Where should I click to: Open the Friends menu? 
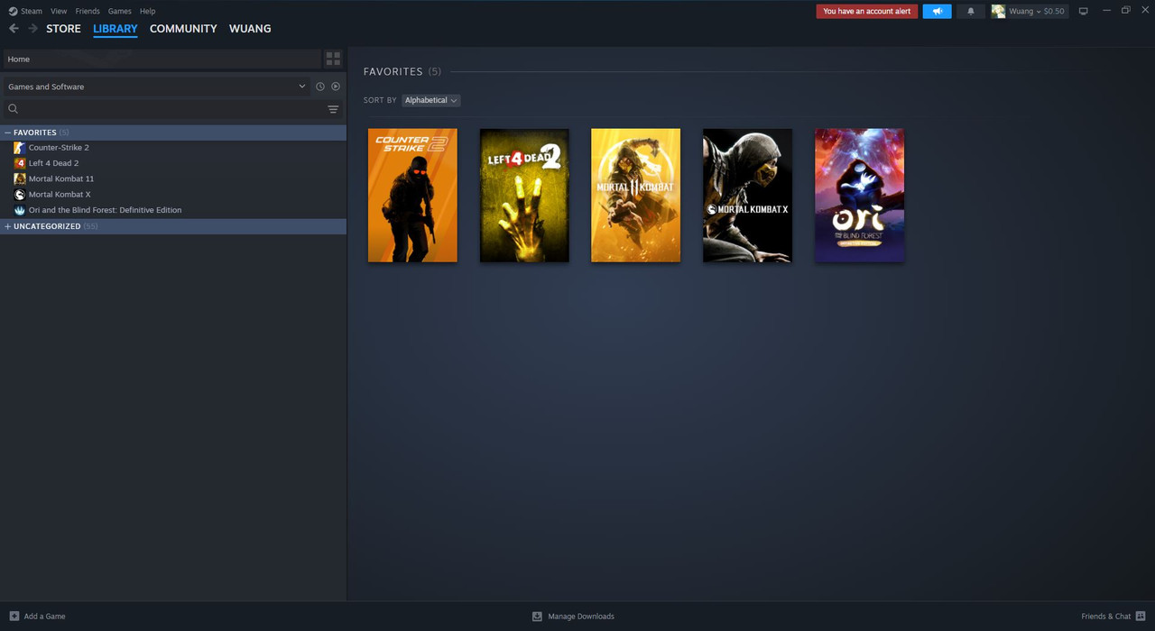click(x=88, y=11)
